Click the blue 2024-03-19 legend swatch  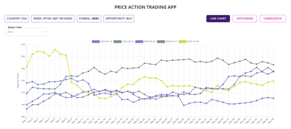[95, 42]
